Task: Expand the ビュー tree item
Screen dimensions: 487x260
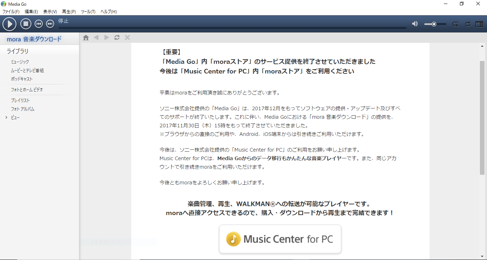Action: click(6, 117)
